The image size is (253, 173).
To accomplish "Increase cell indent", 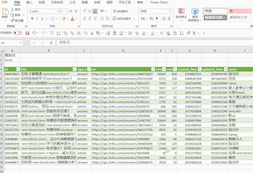I will [x=107, y=19].
